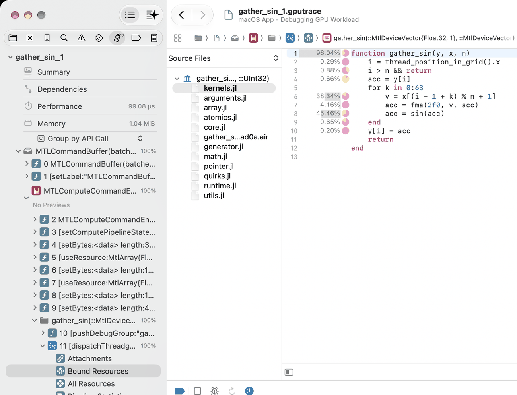
Task: Click the square button in debug bar
Action: [x=197, y=391]
